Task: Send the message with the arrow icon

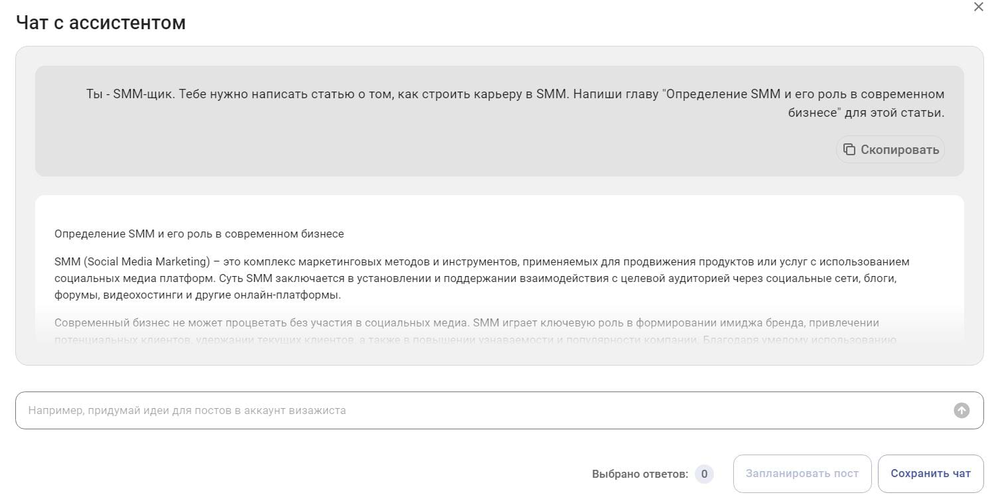Action: [x=961, y=410]
